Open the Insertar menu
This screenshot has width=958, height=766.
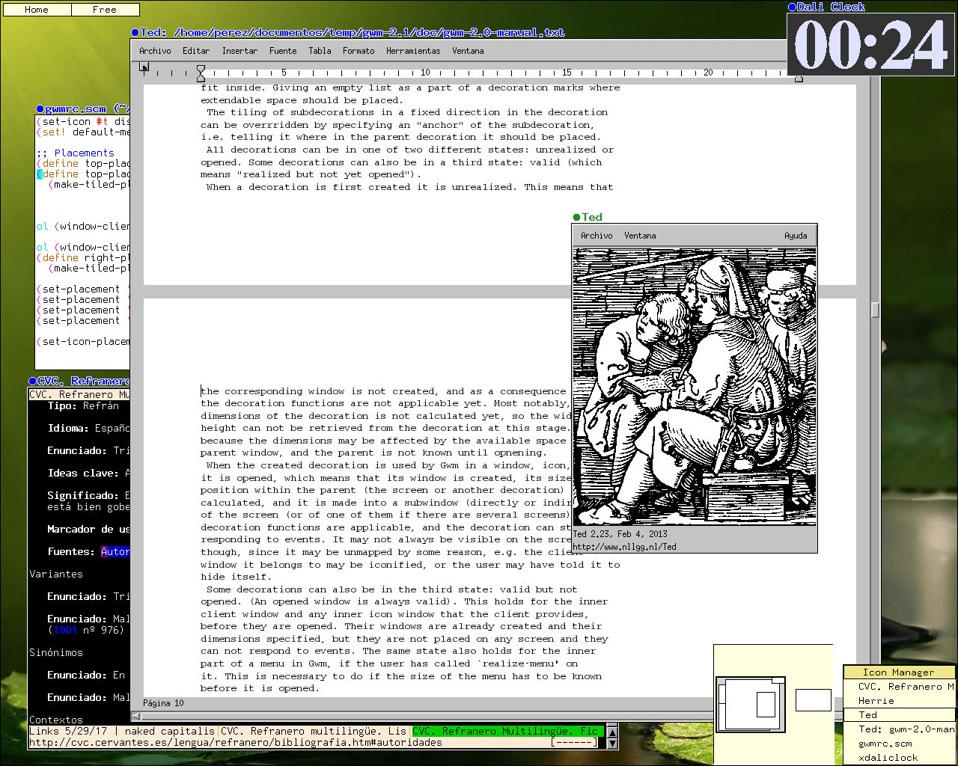[x=239, y=51]
